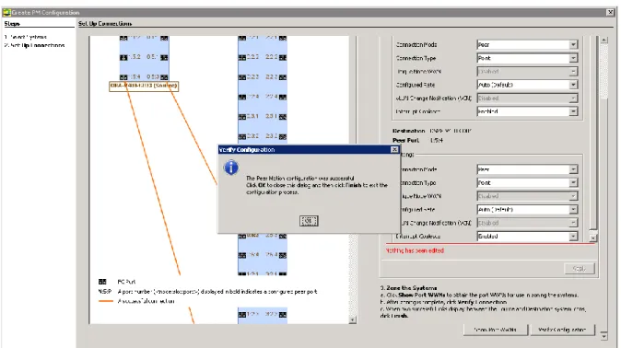Click left FC port icon on the 2:2:3 row
The height and width of the screenshot is (348, 621).
242,77
